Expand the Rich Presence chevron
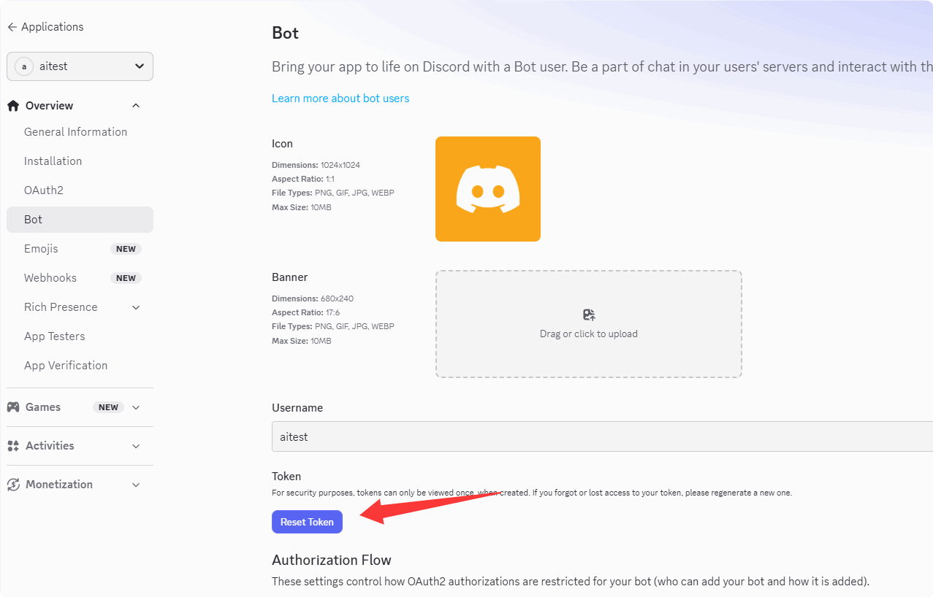 click(x=136, y=307)
